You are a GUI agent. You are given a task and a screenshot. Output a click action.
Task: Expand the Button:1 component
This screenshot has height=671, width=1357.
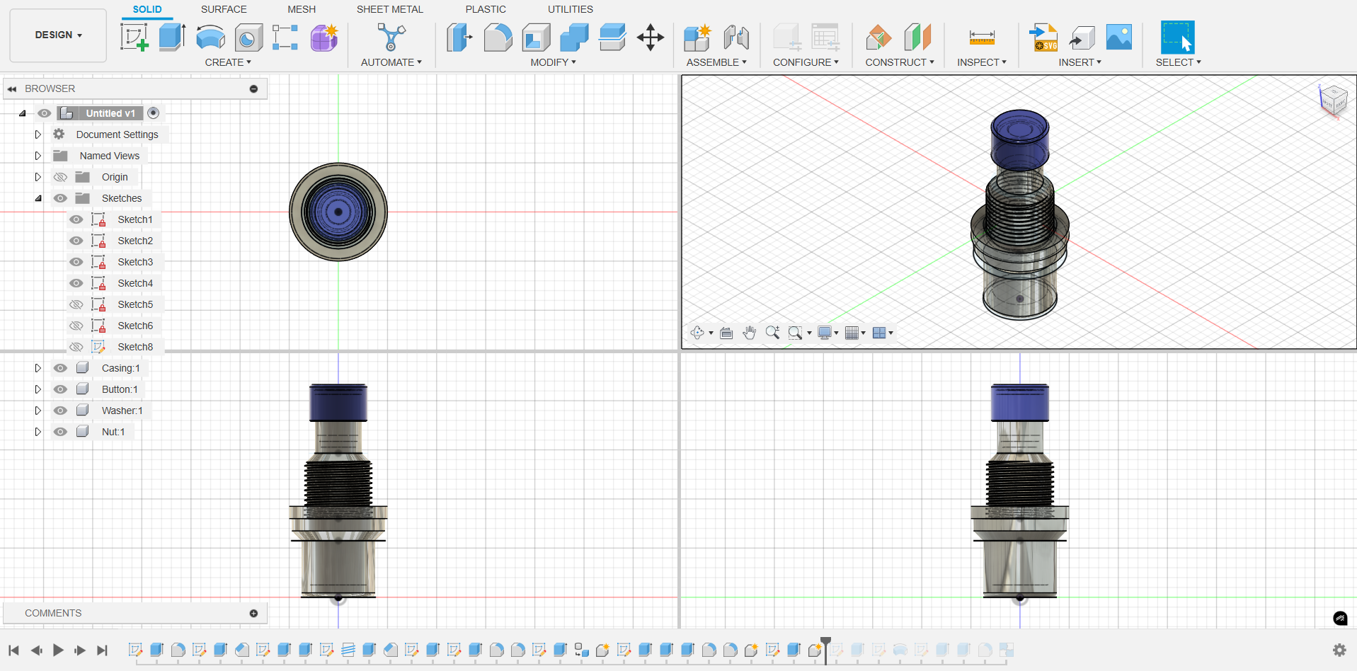(x=38, y=389)
